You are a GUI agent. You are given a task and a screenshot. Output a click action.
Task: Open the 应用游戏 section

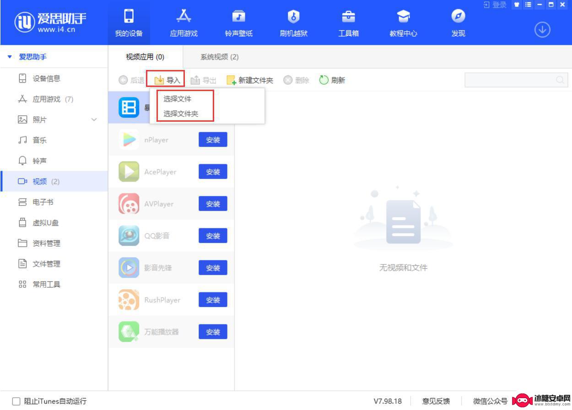183,23
